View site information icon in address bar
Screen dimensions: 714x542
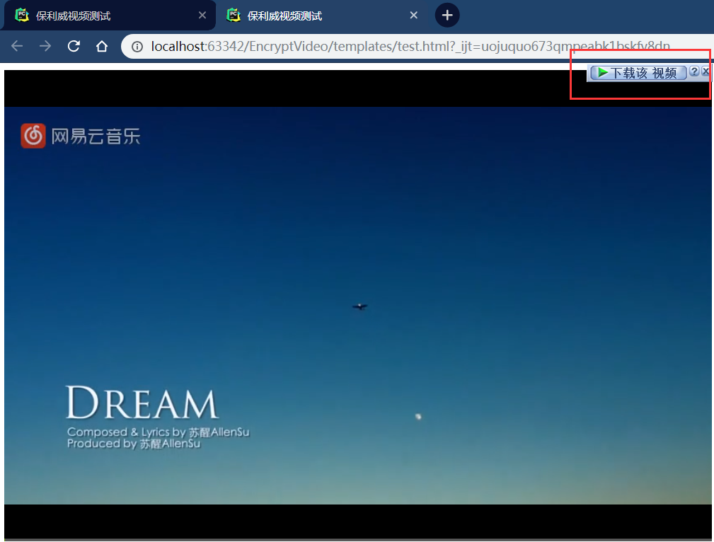pyautogui.click(x=137, y=47)
